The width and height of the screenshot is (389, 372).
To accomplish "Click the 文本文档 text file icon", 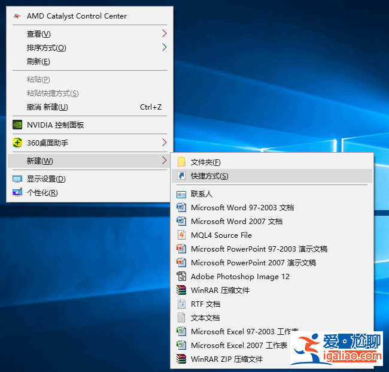I will tap(181, 317).
